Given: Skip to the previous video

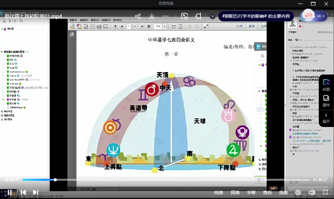Looking at the screenshot, I should (23, 192).
